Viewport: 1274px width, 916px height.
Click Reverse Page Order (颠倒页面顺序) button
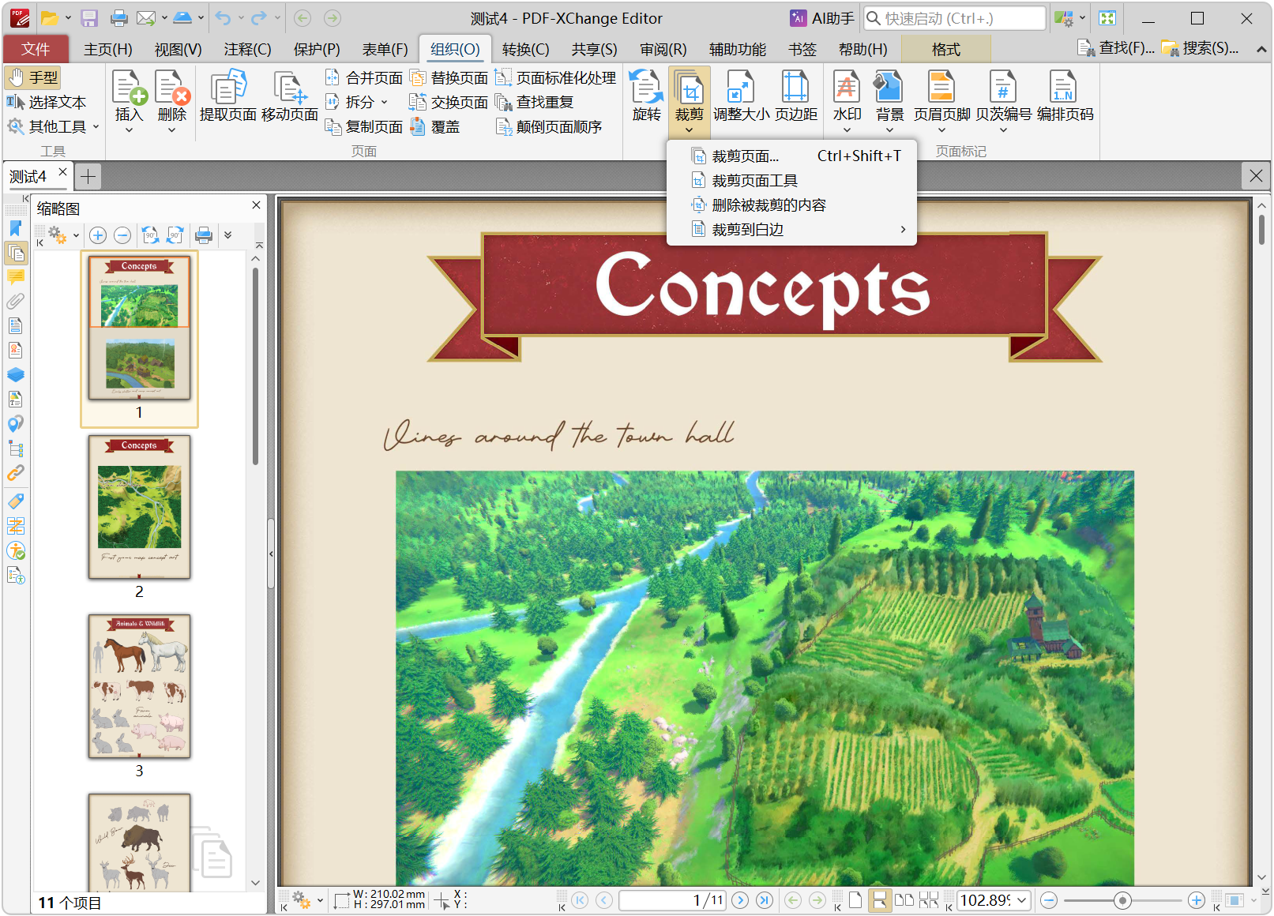(549, 126)
